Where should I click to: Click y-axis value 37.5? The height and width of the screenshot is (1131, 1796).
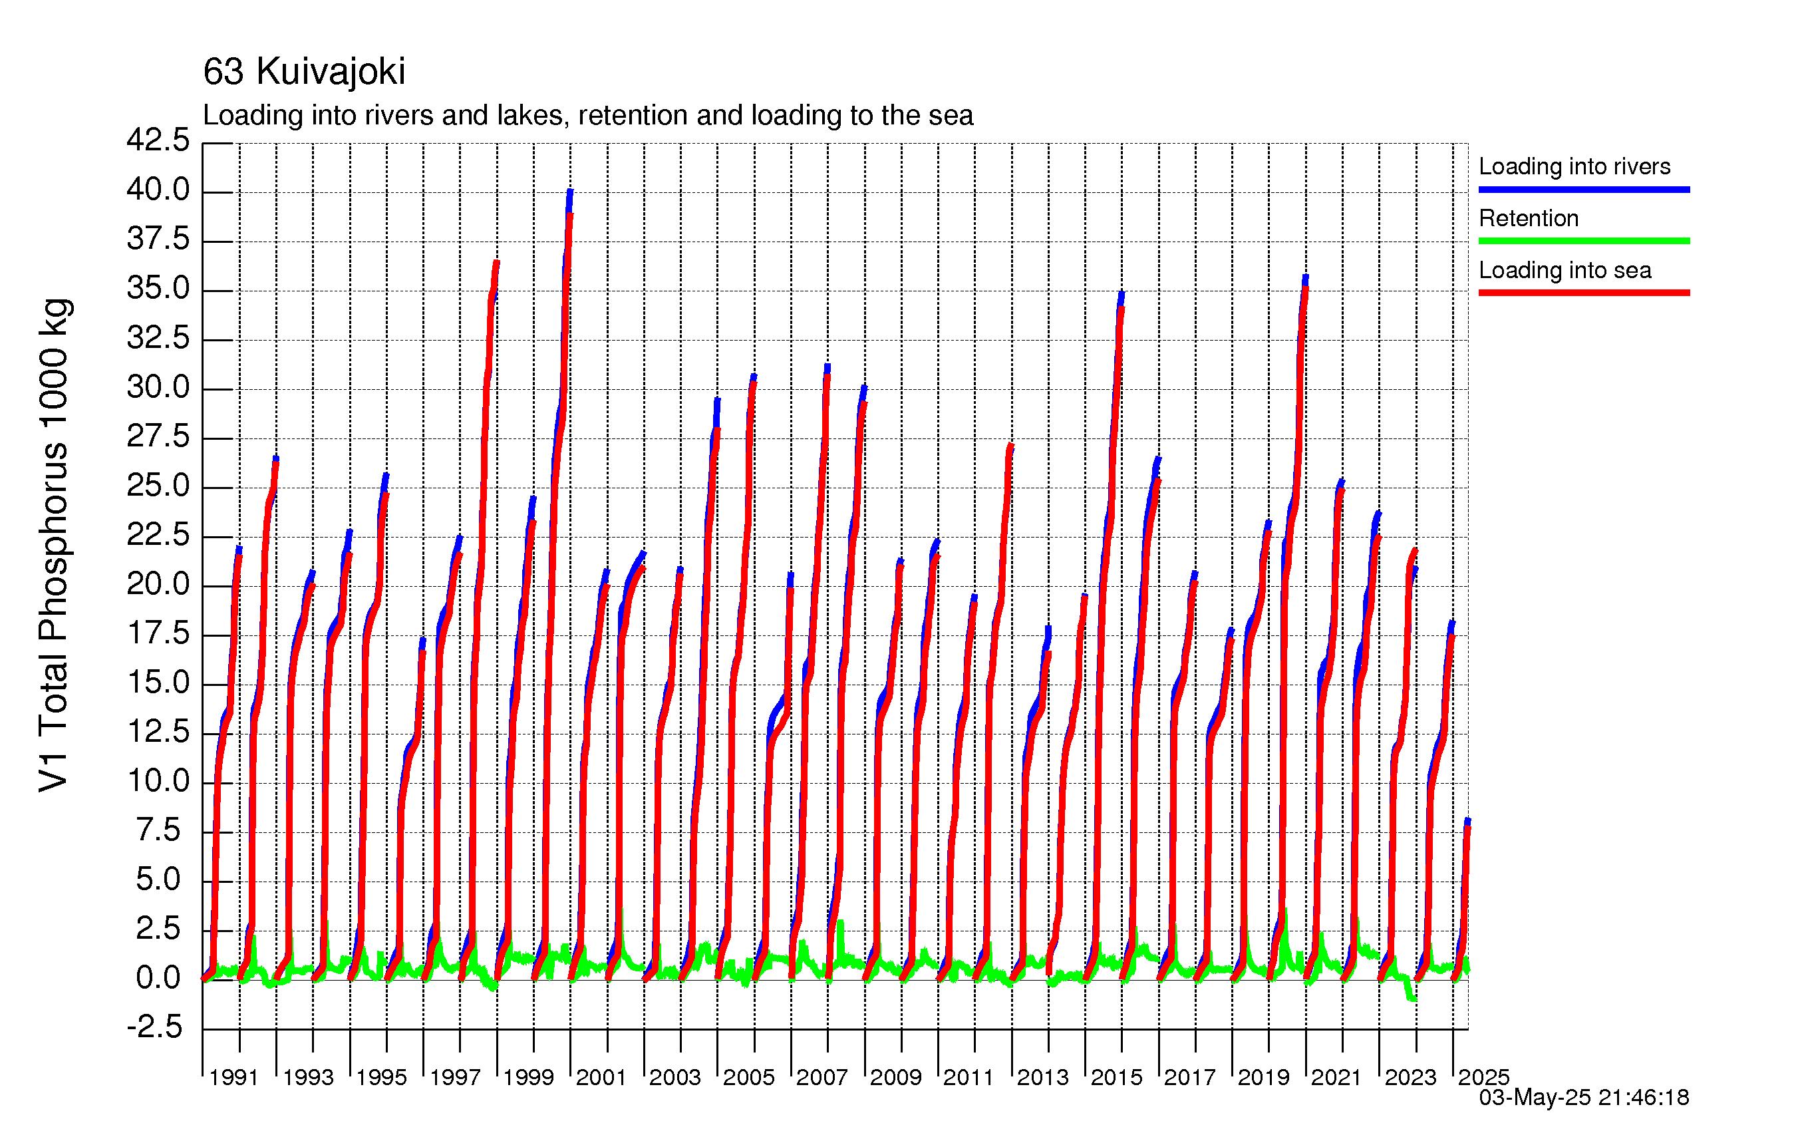click(x=158, y=239)
